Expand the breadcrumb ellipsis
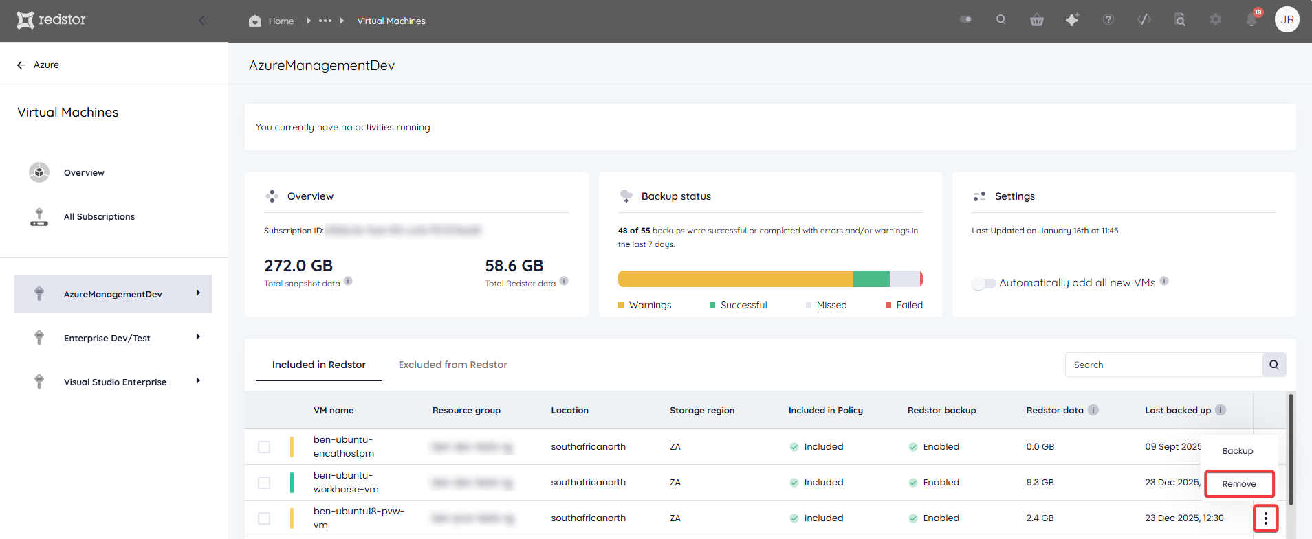This screenshot has width=1312, height=539. [325, 21]
